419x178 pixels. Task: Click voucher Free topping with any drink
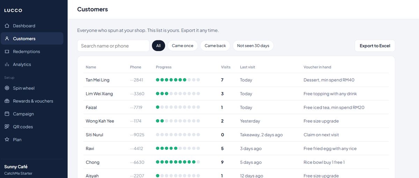pyautogui.click(x=330, y=94)
